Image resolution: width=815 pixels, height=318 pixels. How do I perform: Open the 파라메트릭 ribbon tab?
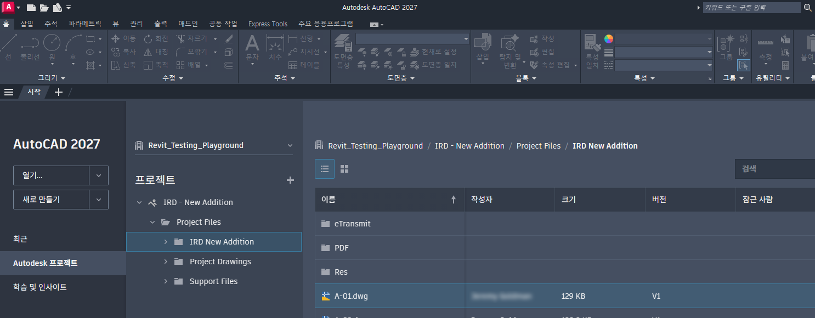(85, 24)
